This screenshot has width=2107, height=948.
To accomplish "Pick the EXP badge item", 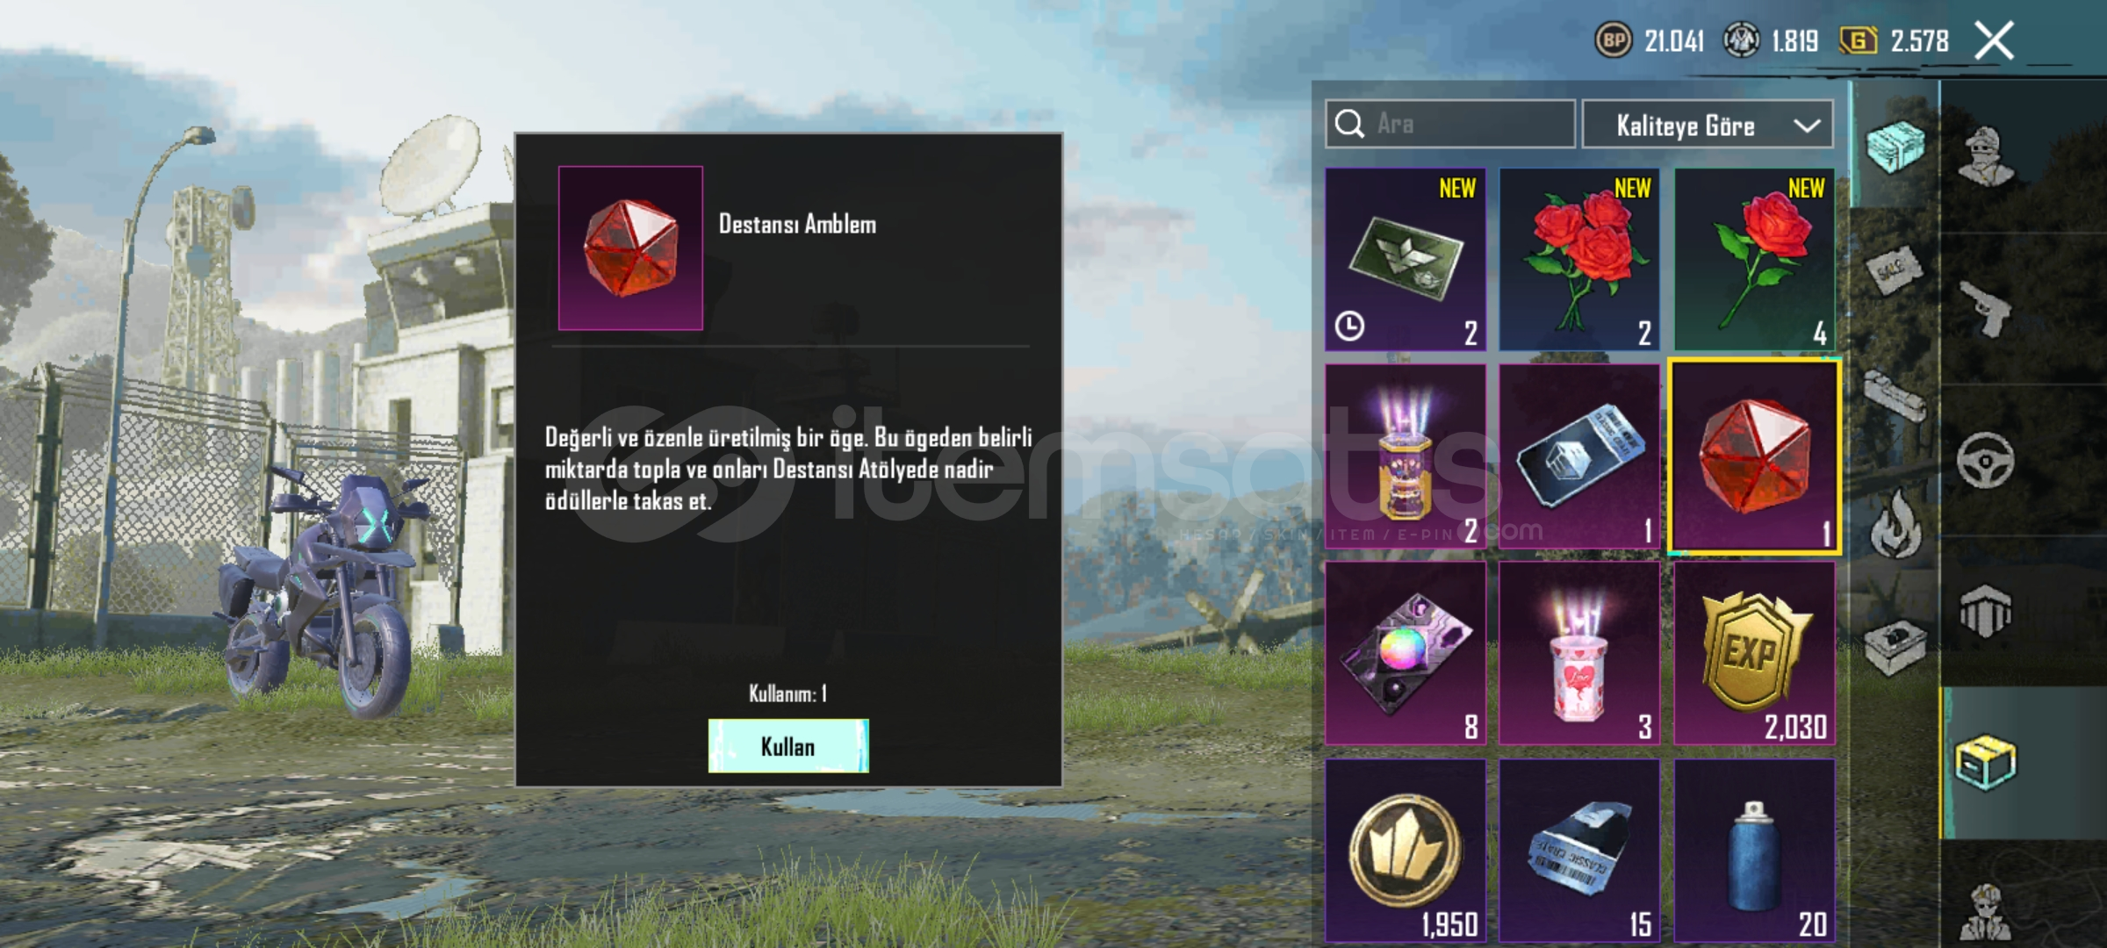I will 1754,654.
